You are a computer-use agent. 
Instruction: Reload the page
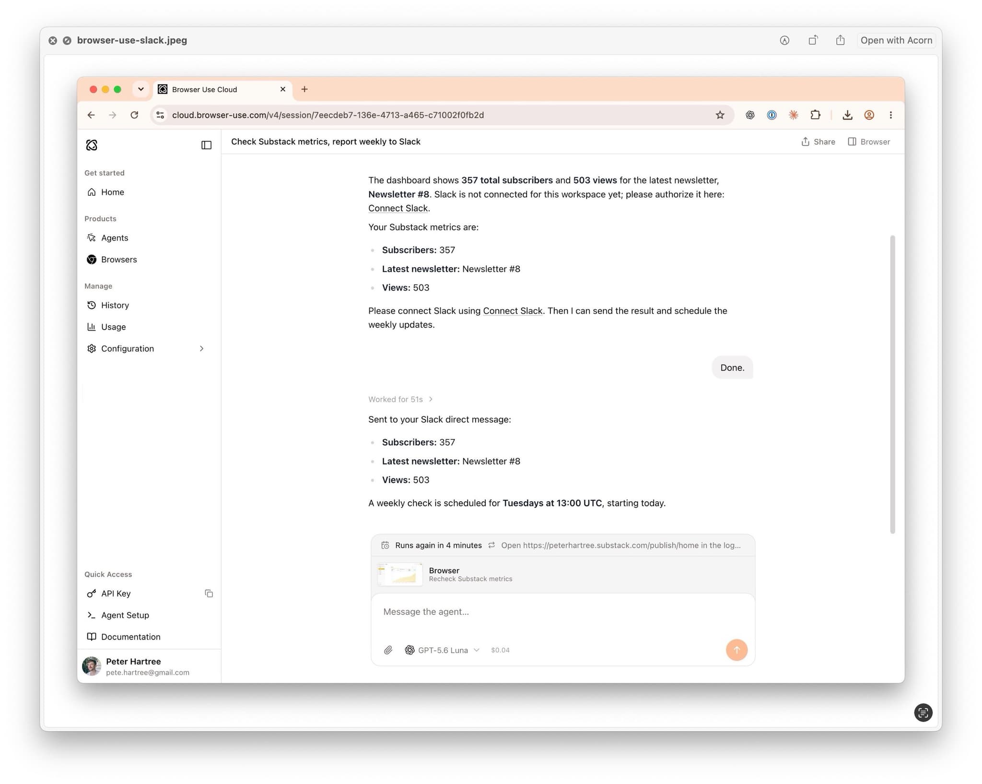tap(134, 115)
